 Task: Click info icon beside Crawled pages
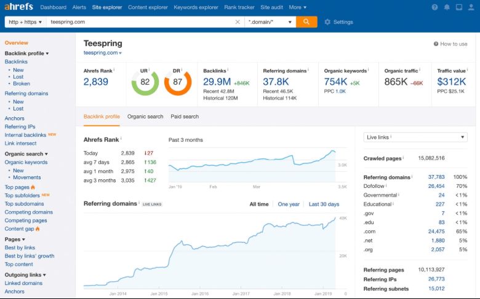(403, 158)
